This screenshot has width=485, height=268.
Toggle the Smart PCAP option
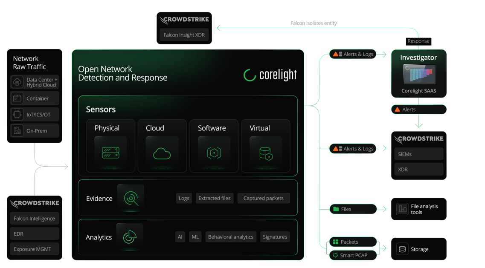tap(353, 255)
